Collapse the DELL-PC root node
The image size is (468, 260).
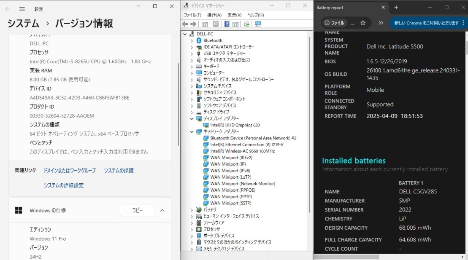pos(185,34)
